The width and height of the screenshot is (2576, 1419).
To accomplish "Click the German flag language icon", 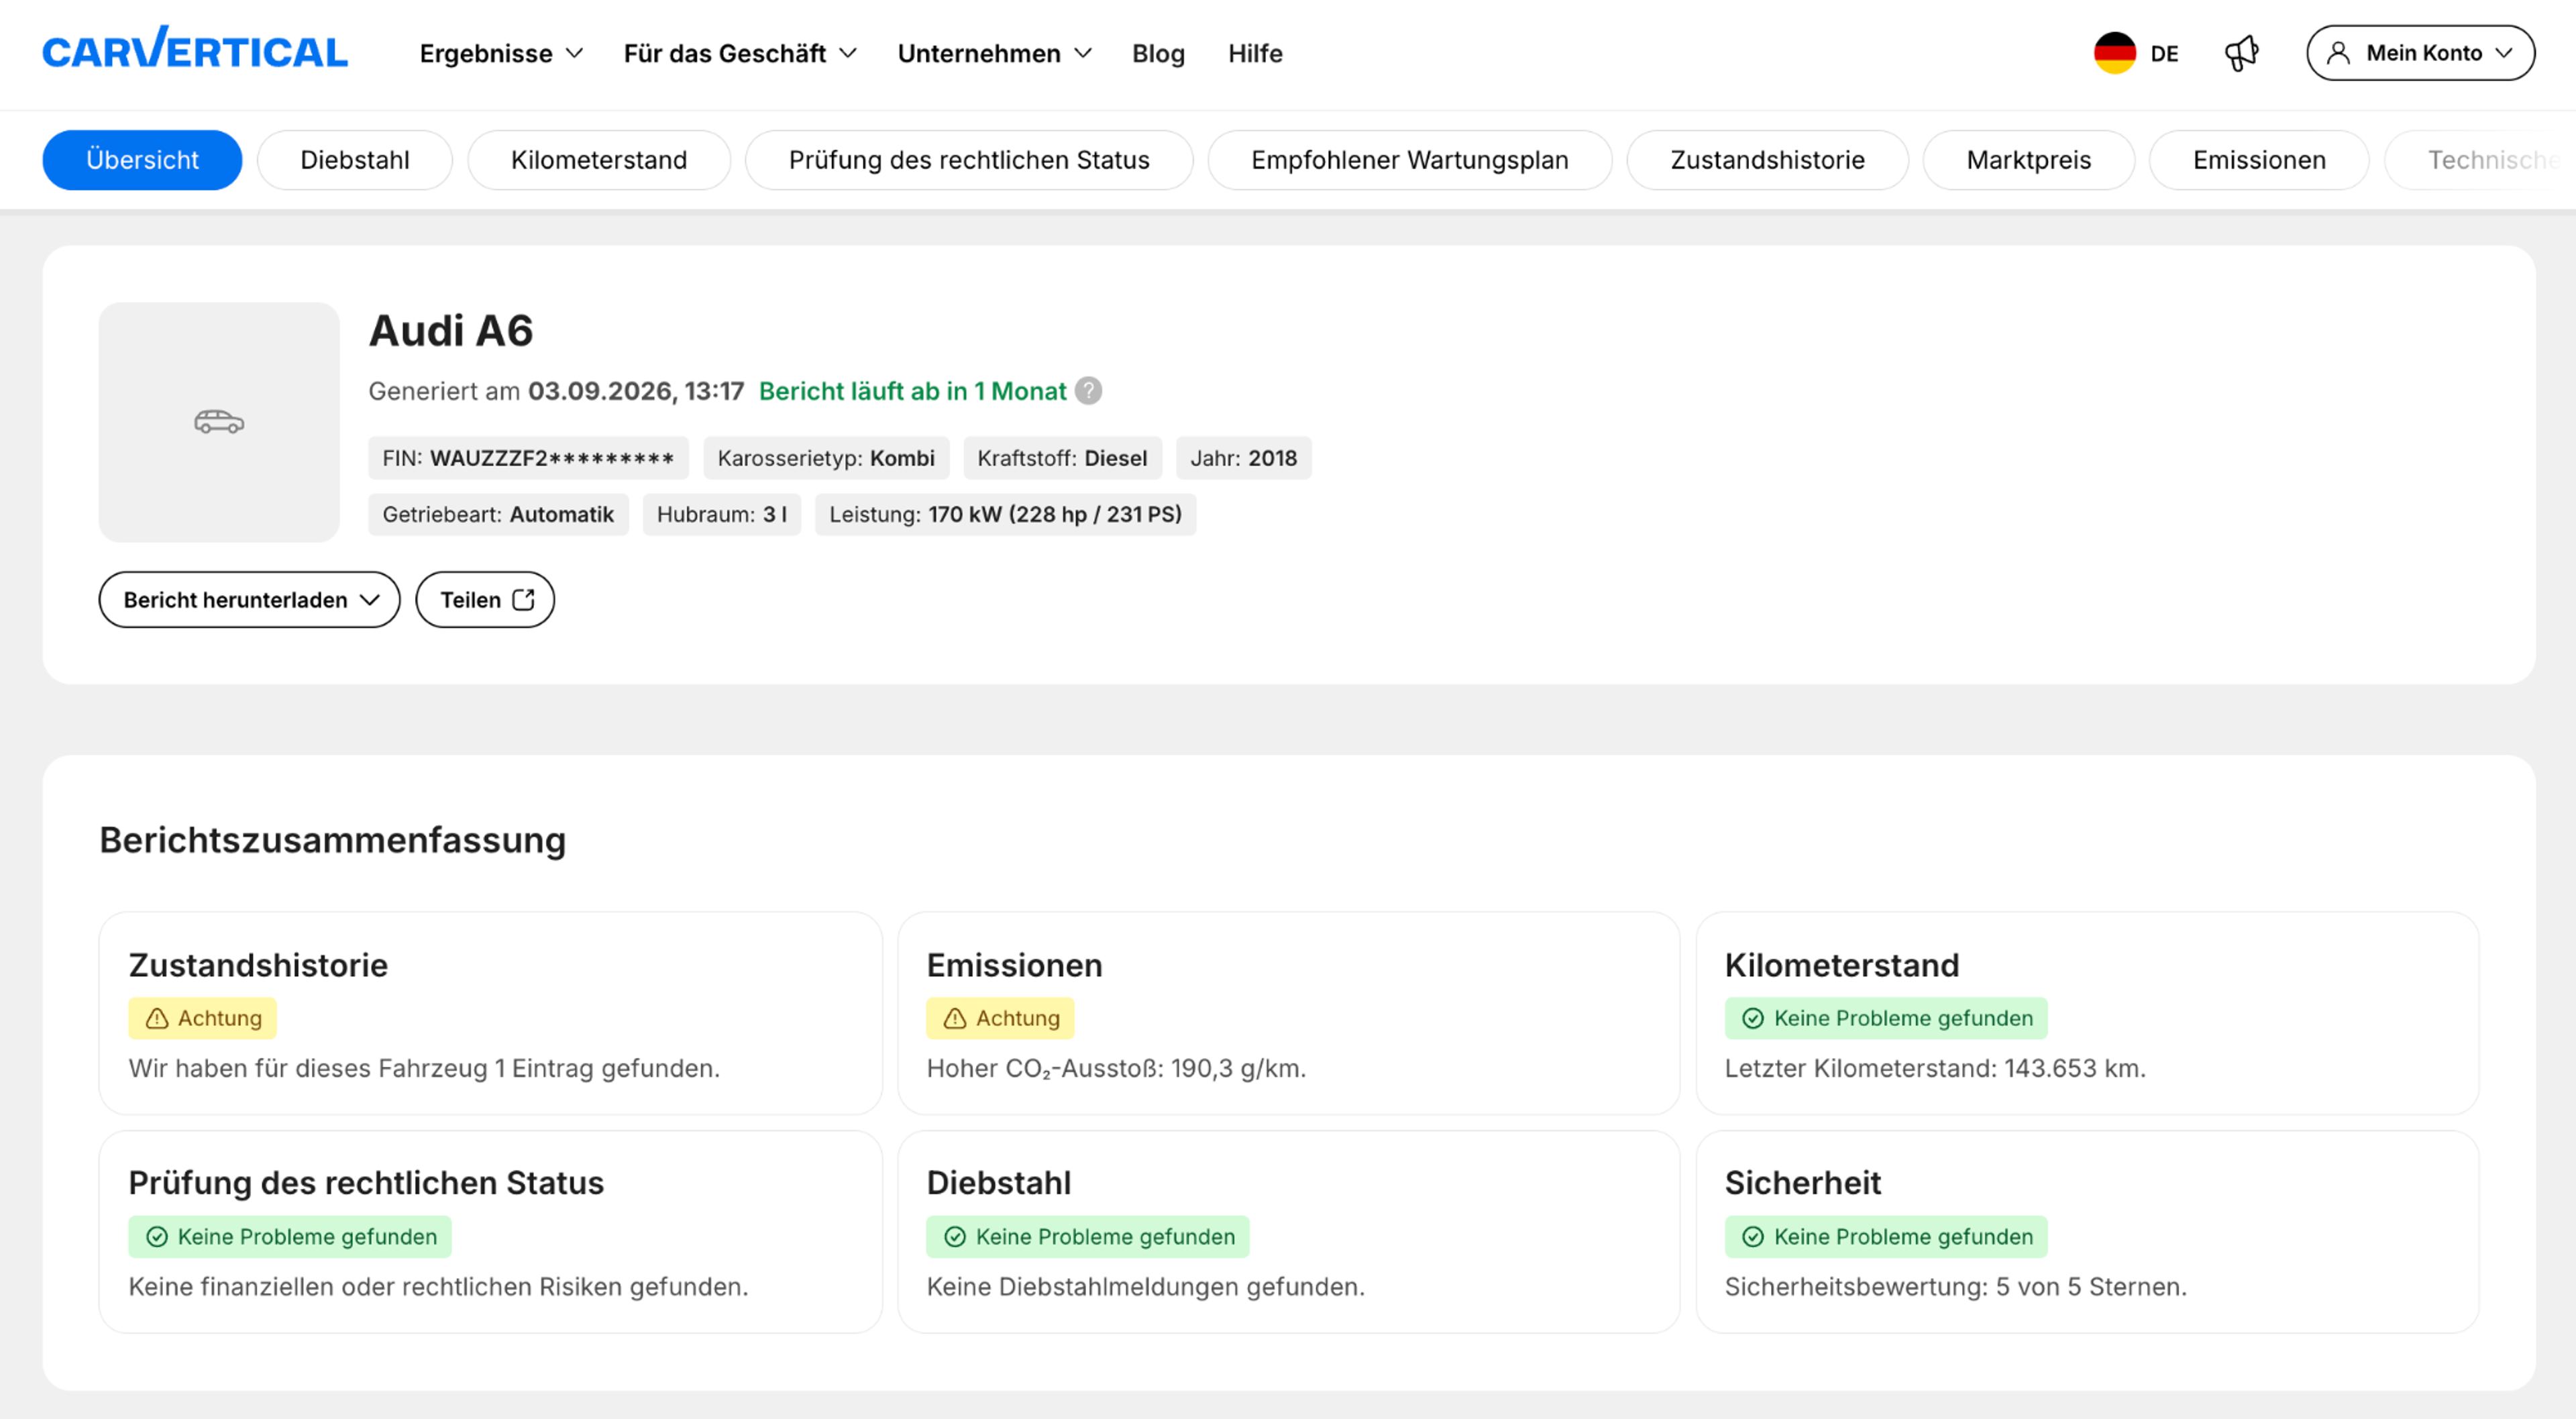I will 2114,53.
